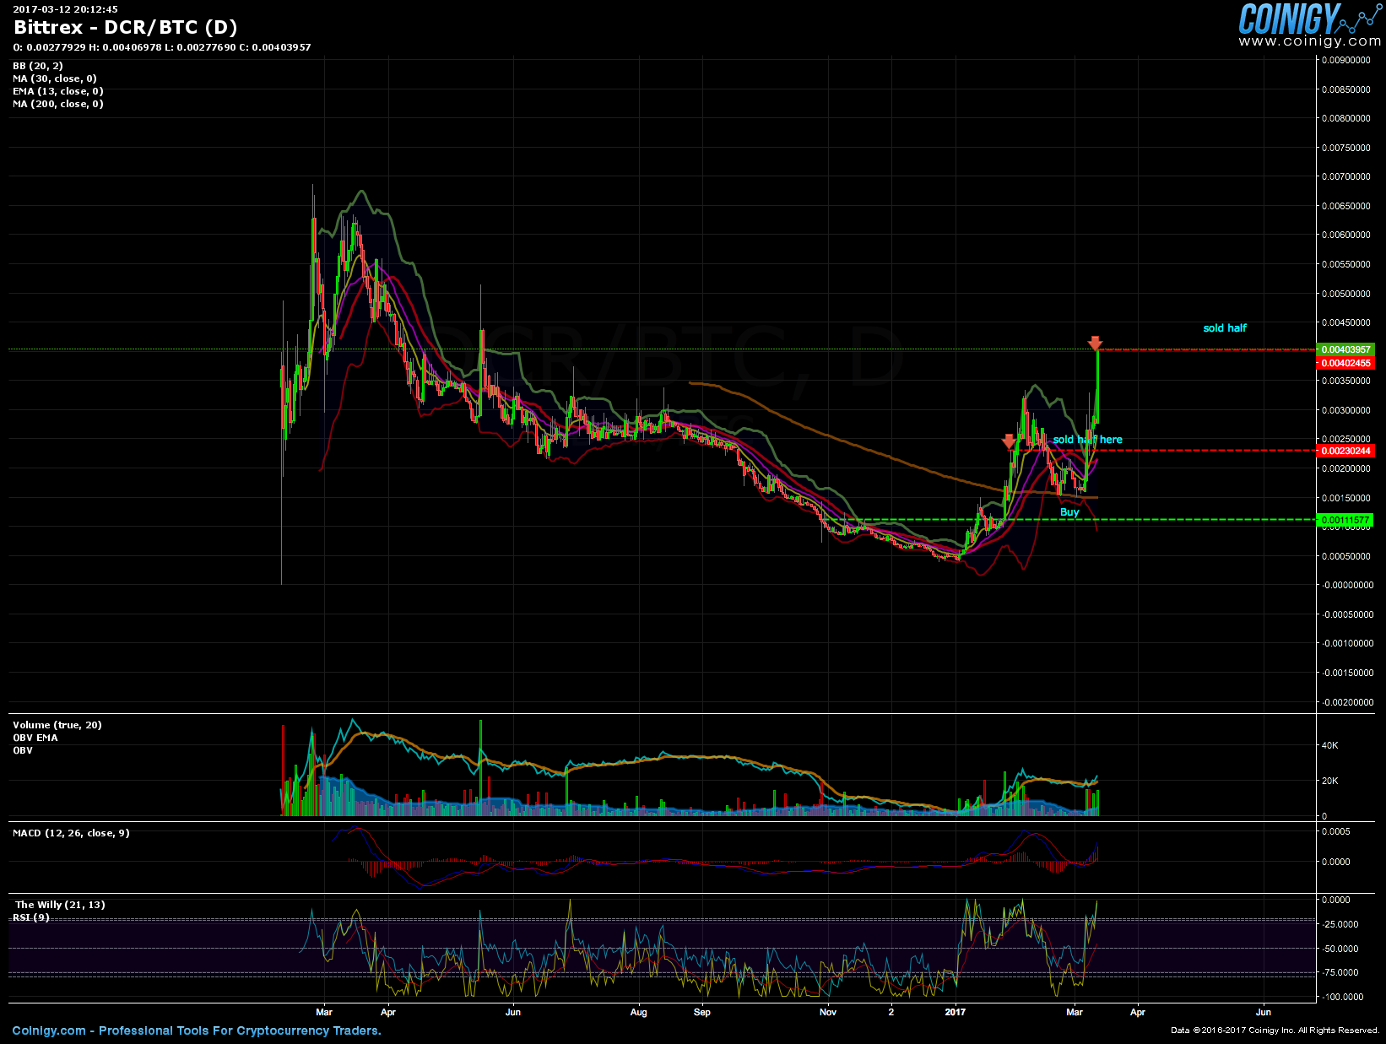Click the Volume (true, 20) pane label
Viewport: 1386px width, 1044px height.
click(57, 725)
